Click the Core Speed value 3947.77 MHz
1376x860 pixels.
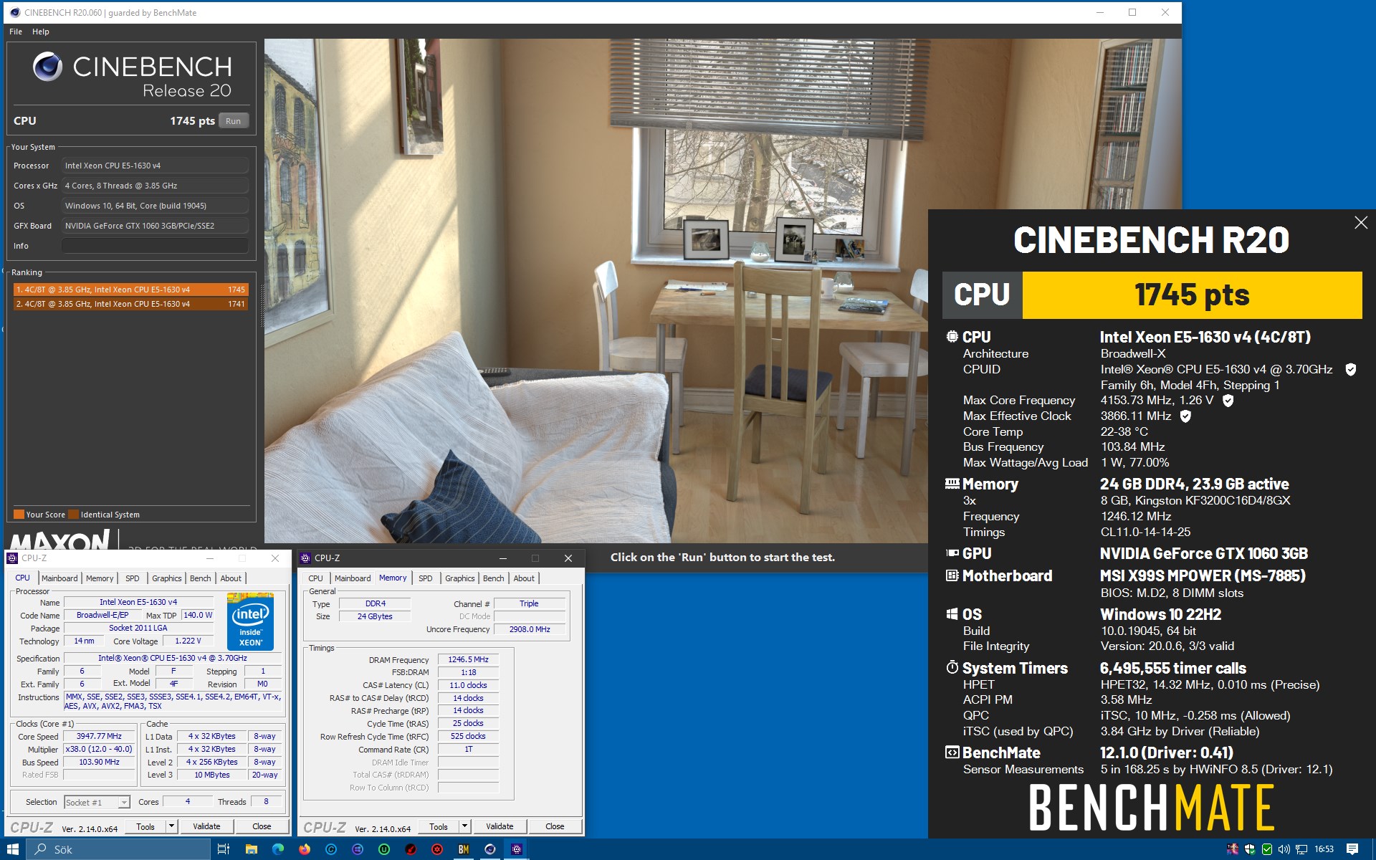[x=99, y=736]
